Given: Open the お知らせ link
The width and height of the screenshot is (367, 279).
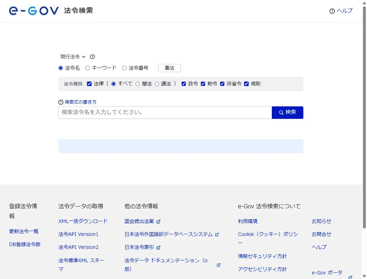Looking at the screenshot, I should (322, 221).
